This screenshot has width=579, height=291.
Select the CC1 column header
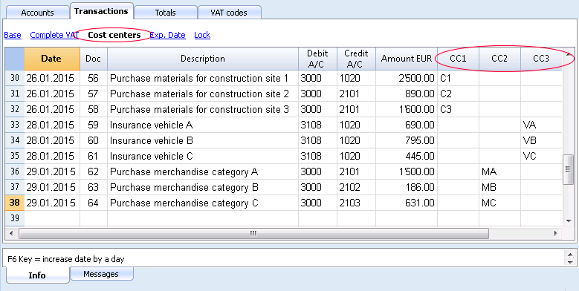point(459,59)
